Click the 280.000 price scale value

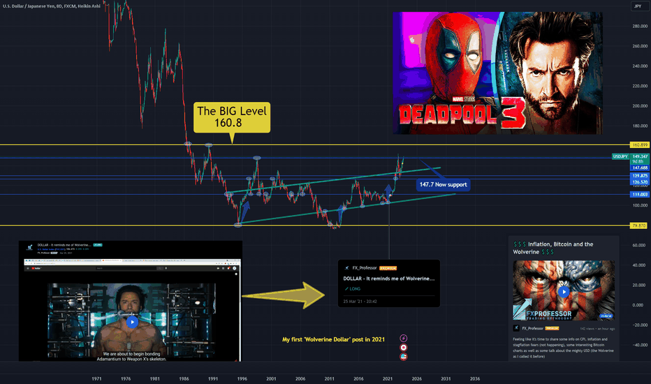640,26
